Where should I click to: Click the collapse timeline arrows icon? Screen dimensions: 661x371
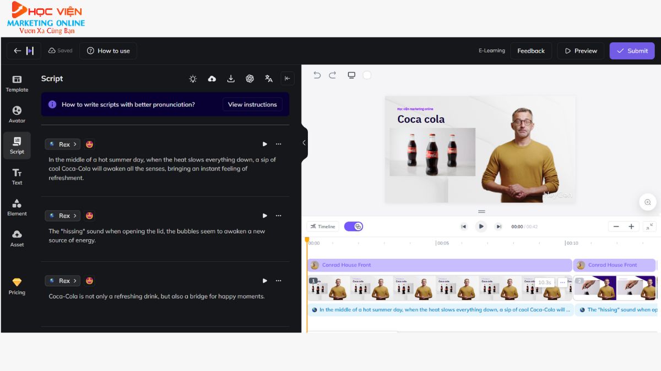tap(649, 226)
